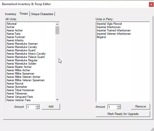Select Aserai Militia Veteran Archer
This screenshot has height=131, width=154.
31,77
